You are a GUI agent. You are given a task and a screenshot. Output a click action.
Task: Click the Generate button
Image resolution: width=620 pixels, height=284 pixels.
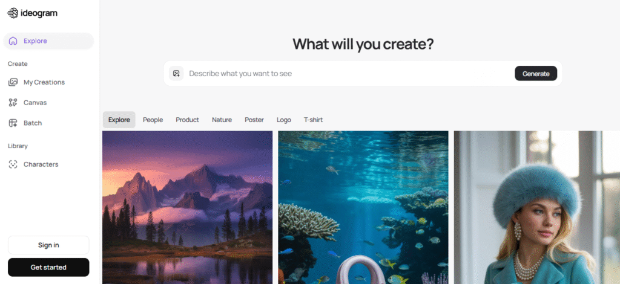(x=536, y=73)
